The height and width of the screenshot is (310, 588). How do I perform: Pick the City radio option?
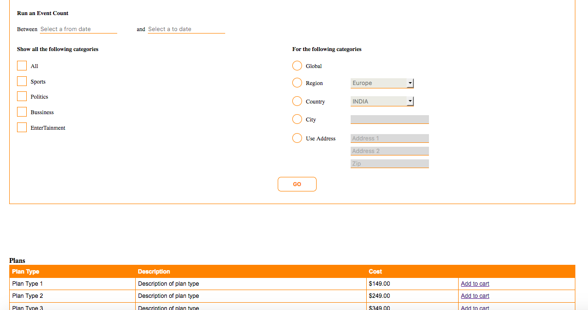click(297, 119)
